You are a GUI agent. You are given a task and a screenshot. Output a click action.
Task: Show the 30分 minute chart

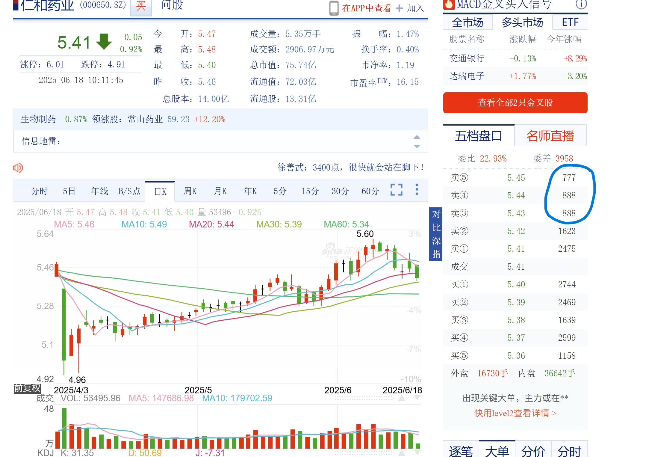click(340, 191)
